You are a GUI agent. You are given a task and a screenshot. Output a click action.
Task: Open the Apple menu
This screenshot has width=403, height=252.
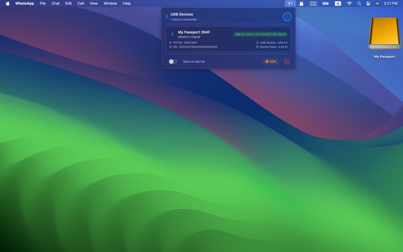pyautogui.click(x=8, y=4)
